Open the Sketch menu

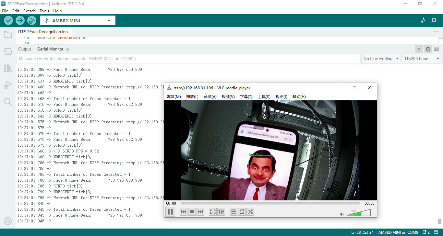pyautogui.click(x=30, y=11)
